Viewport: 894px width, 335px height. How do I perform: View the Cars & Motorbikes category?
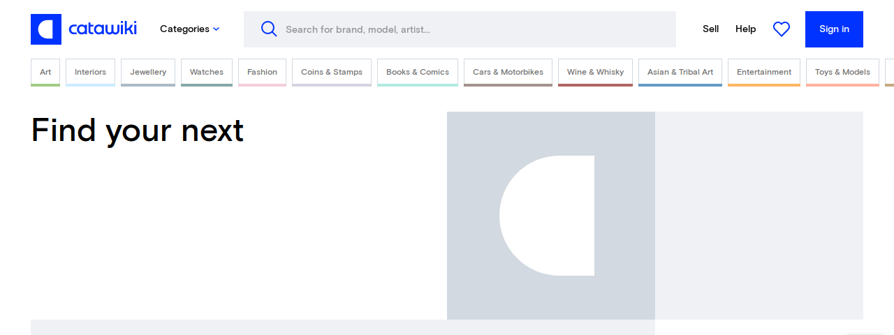click(508, 72)
